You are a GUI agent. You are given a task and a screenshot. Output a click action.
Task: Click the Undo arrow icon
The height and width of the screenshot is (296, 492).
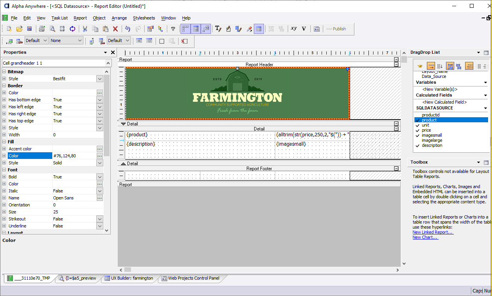[127, 29]
